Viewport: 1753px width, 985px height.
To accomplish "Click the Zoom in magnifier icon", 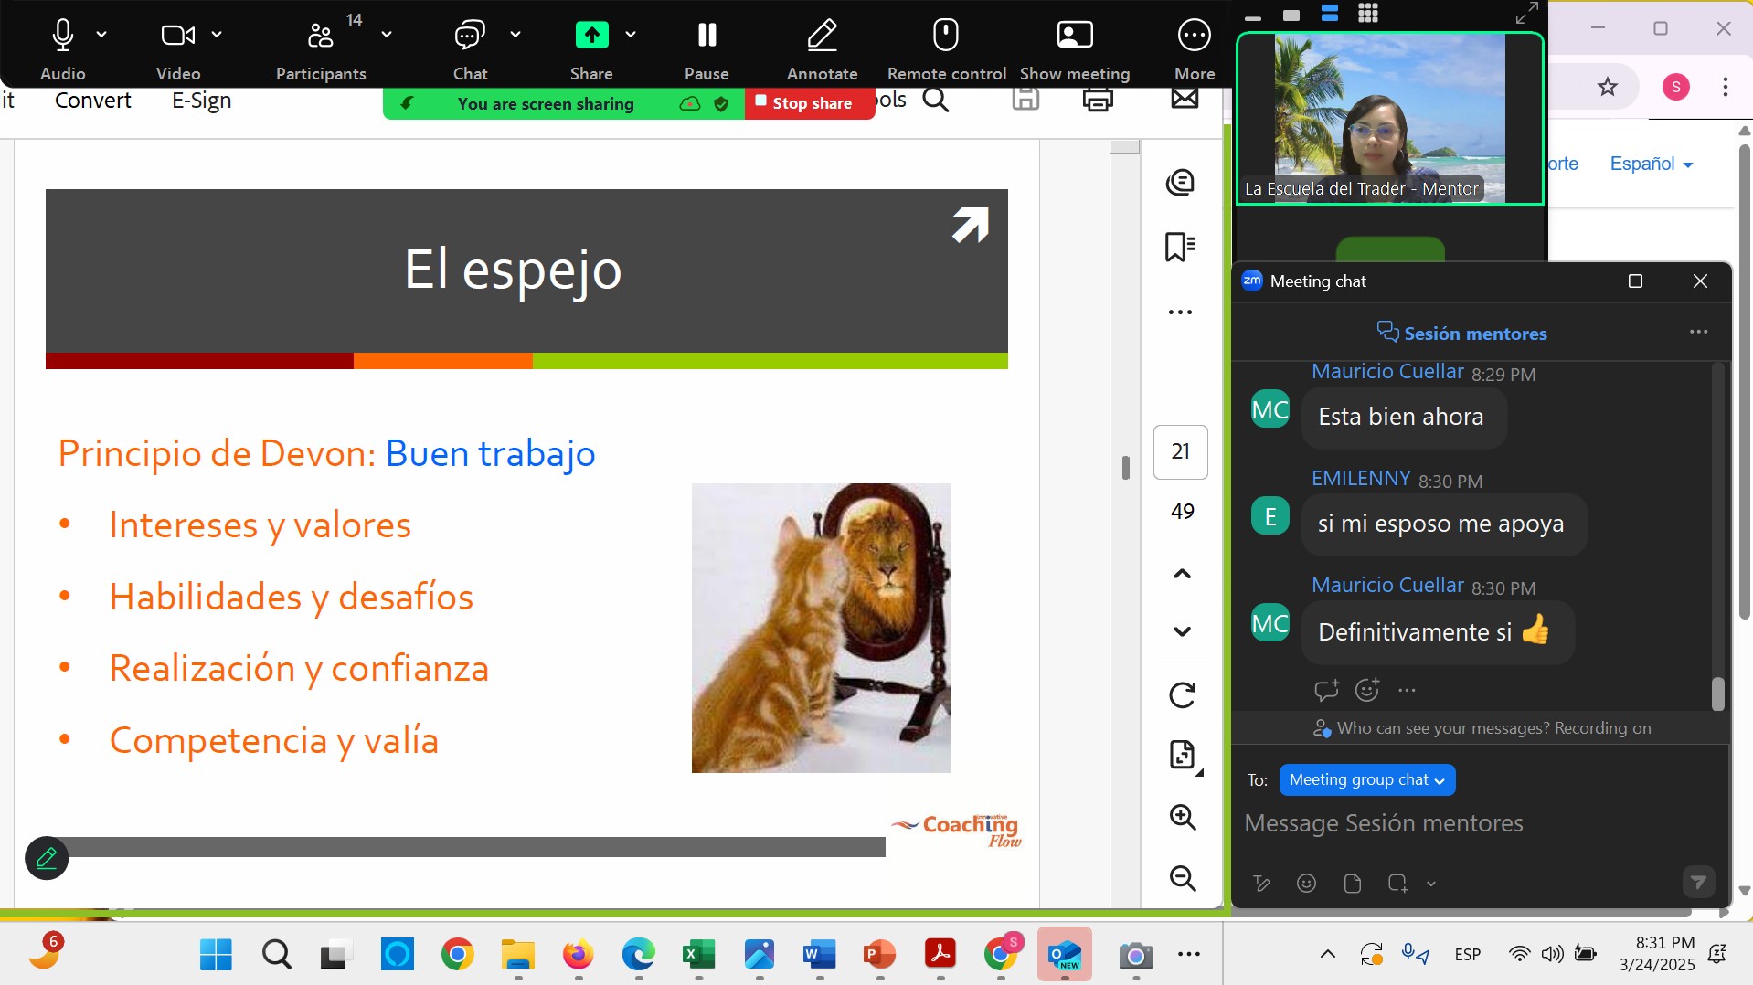I will (x=1183, y=817).
